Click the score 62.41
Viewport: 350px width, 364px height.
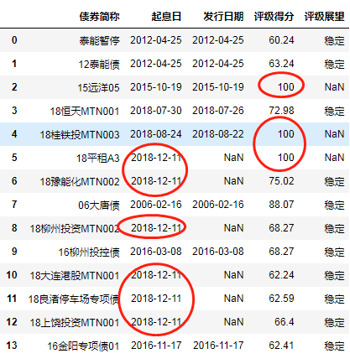pos(281,346)
